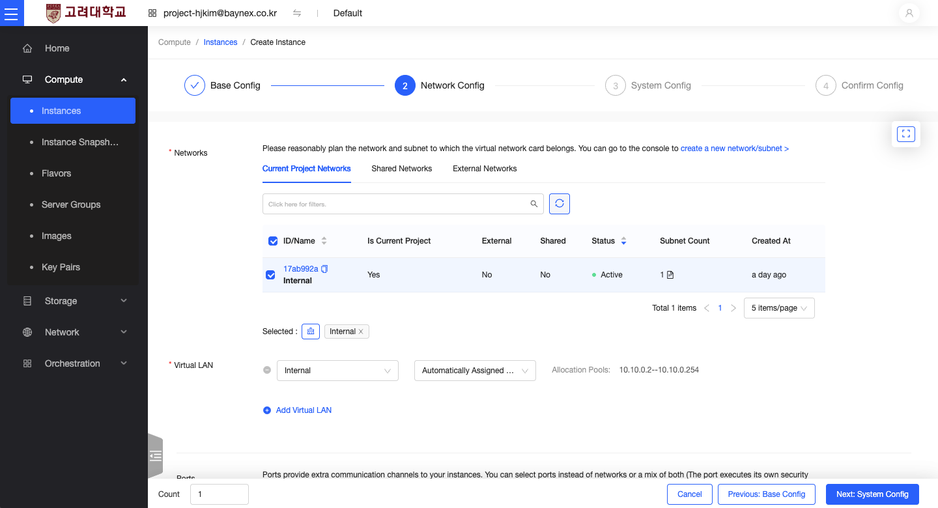Screen dimensions: 938x508
Task: Click the Korea University logo
Action: tap(86, 13)
